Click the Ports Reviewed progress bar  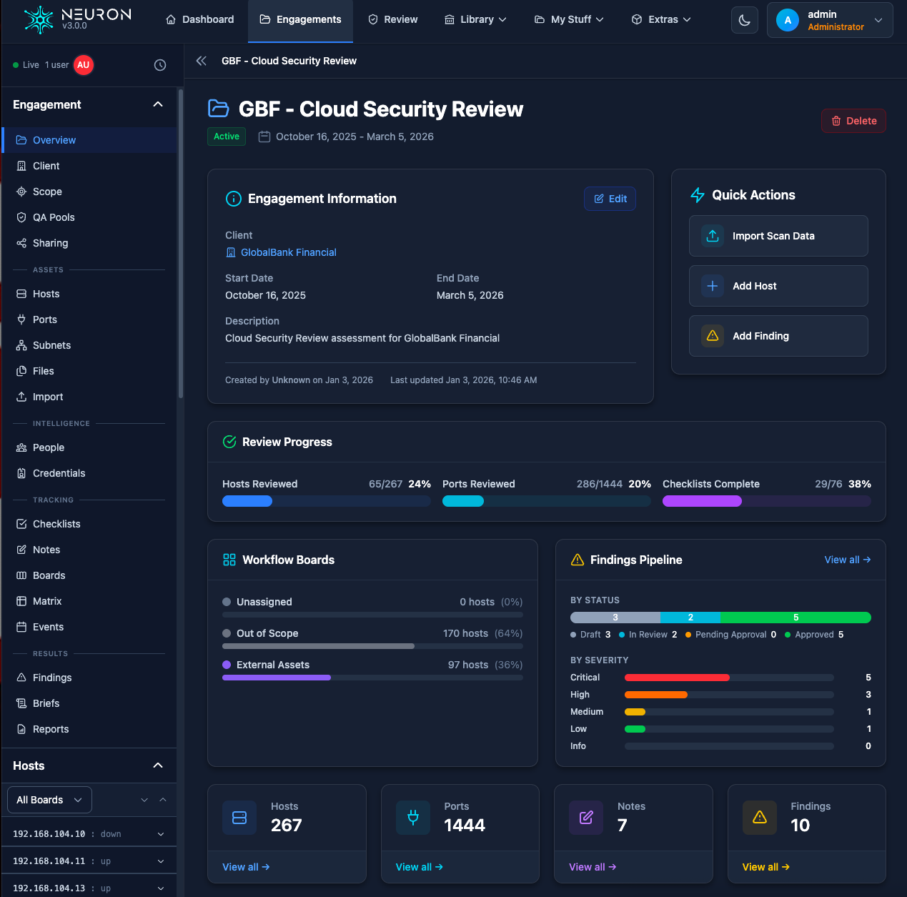coord(547,501)
